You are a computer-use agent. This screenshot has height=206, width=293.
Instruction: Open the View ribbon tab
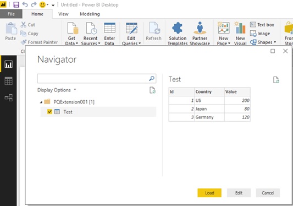[x=63, y=14]
